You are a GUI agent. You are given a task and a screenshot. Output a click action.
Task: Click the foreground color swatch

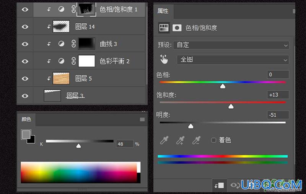point(26,134)
